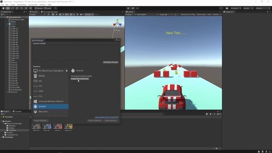The width and height of the screenshot is (272, 153).
Task: Open the Display 1 dropdown
Action: coord(130,14)
